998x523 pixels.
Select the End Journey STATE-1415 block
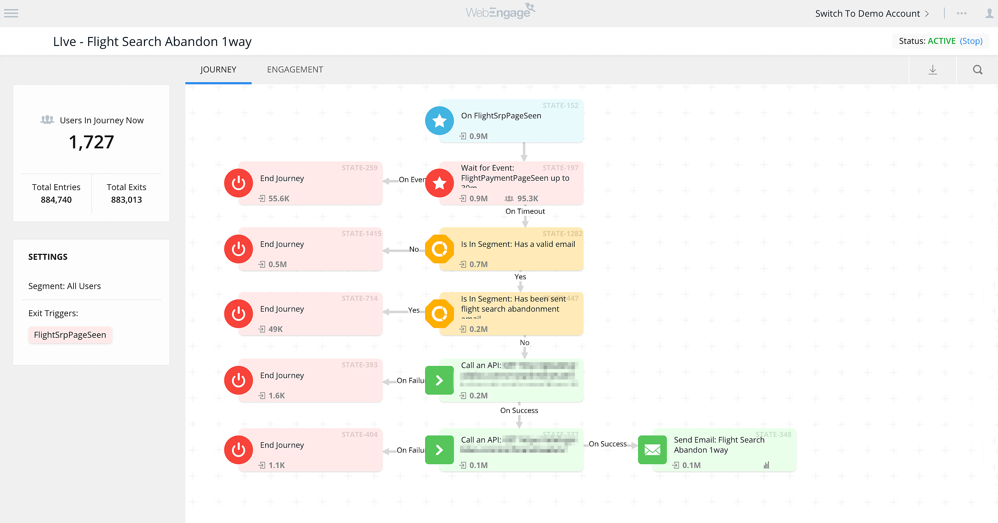click(x=310, y=249)
